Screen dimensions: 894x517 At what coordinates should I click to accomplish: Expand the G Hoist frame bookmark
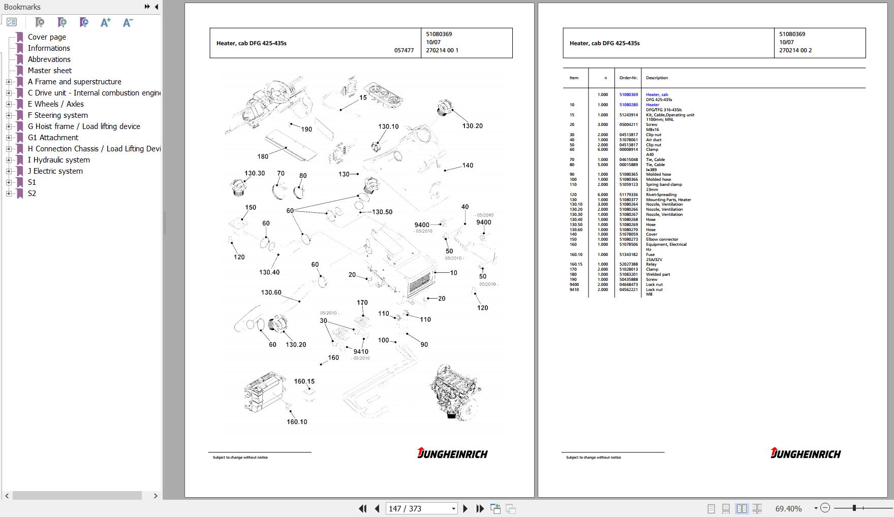pos(9,126)
